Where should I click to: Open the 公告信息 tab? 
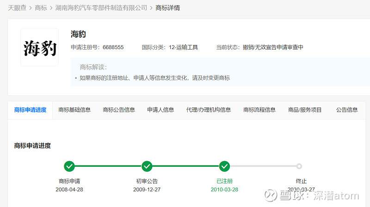(x=347, y=110)
